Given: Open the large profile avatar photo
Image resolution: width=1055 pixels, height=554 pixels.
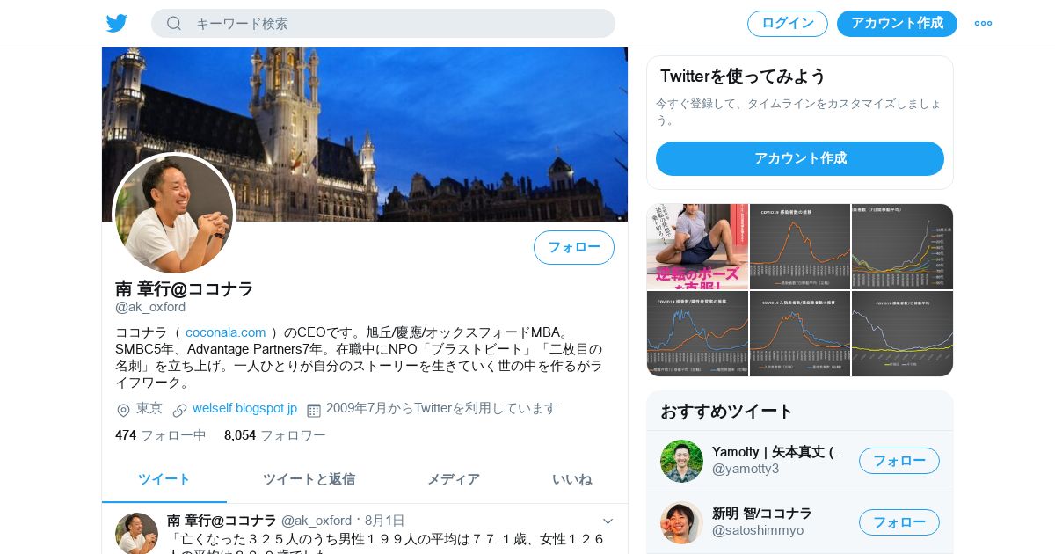Looking at the screenshot, I should (x=174, y=214).
